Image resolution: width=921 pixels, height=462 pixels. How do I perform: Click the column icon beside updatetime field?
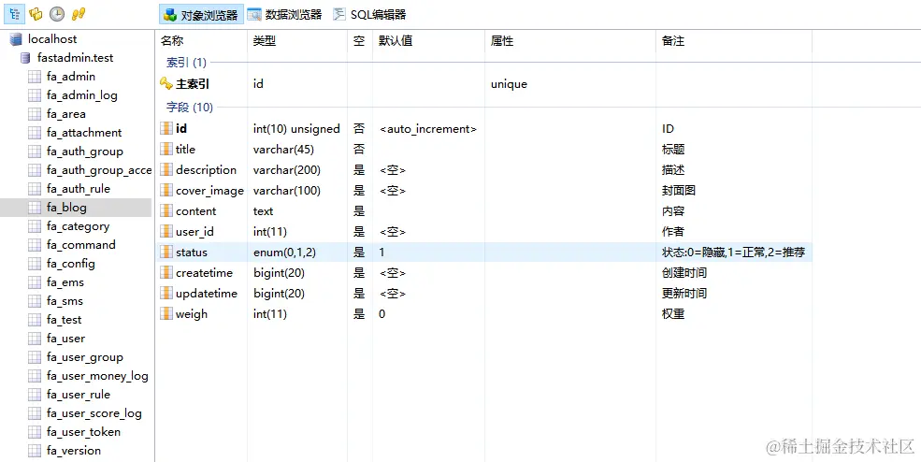pyautogui.click(x=166, y=294)
